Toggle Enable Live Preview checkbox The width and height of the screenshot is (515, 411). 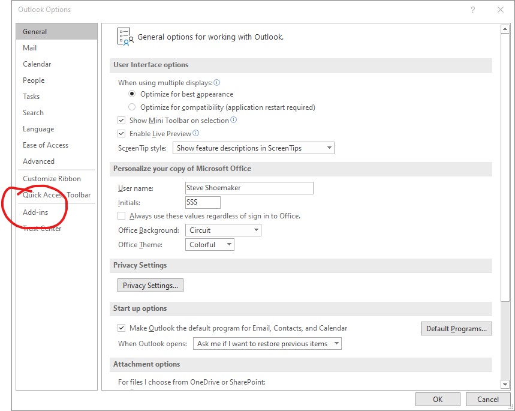[122, 133]
